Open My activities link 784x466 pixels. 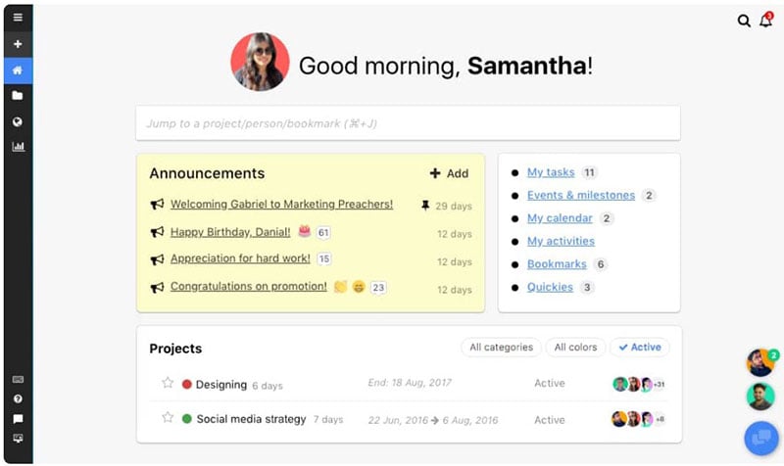[x=561, y=241]
